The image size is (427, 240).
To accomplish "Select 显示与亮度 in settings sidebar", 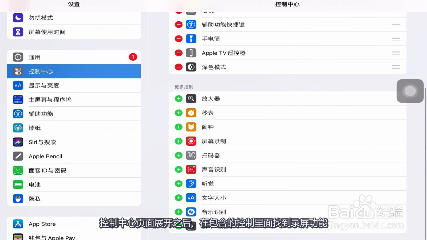I will click(x=74, y=86).
